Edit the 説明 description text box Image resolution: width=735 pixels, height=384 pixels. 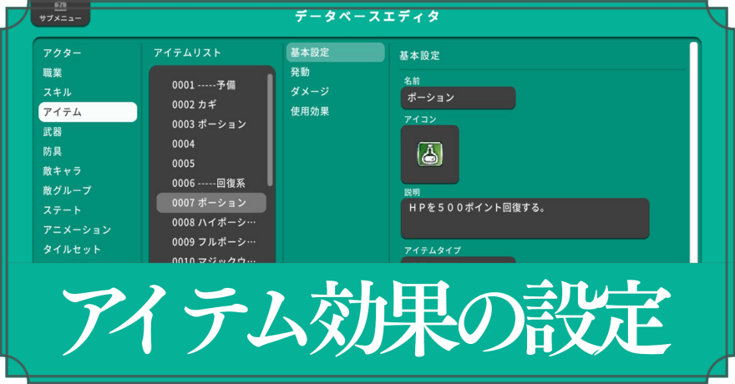tap(525, 218)
